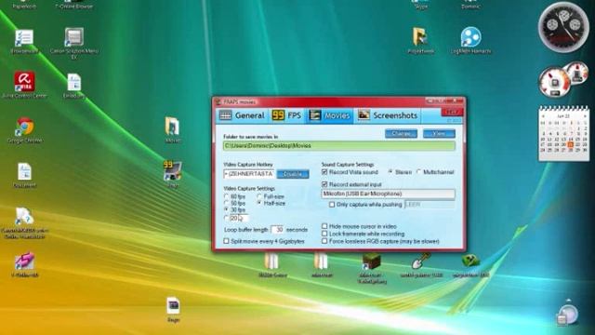The height and width of the screenshot is (335, 595).
Task: Open the green creeper face icon
Action: (470, 261)
